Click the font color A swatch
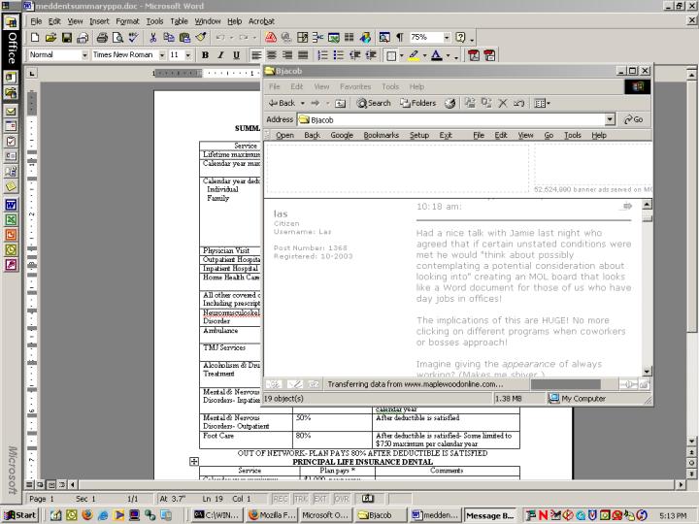Screen dimensions: 699x524 coord(437,55)
